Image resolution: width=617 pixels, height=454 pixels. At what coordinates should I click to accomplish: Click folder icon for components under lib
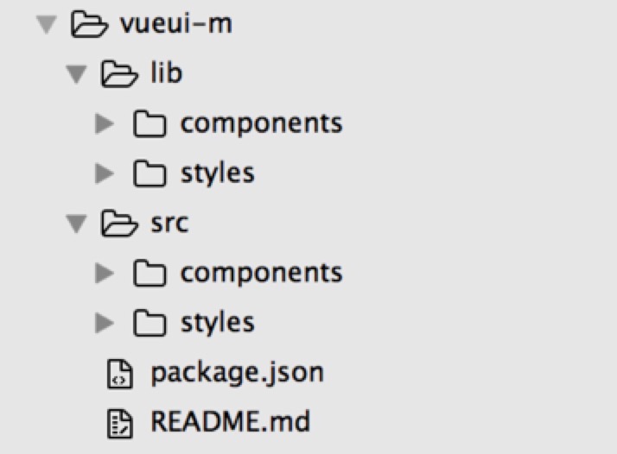(150, 124)
